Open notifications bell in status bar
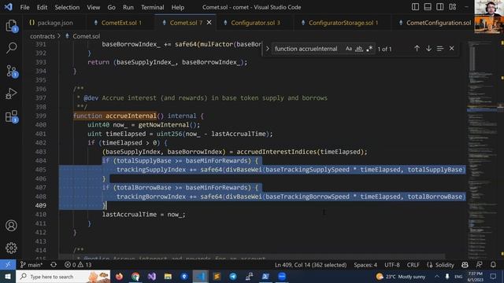Screen dimensions: 504x283 tap(493, 265)
